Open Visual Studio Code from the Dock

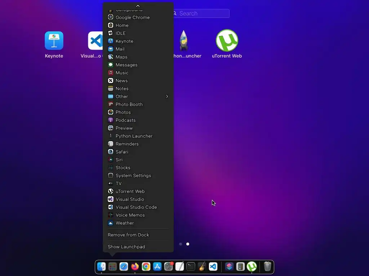tap(213, 267)
